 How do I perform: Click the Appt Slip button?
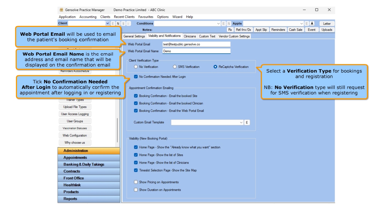point(261,30)
